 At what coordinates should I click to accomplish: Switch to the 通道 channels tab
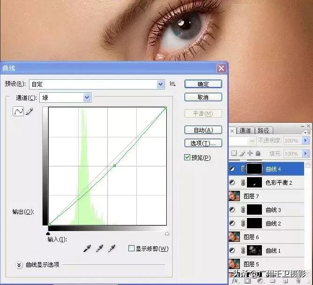point(245,130)
